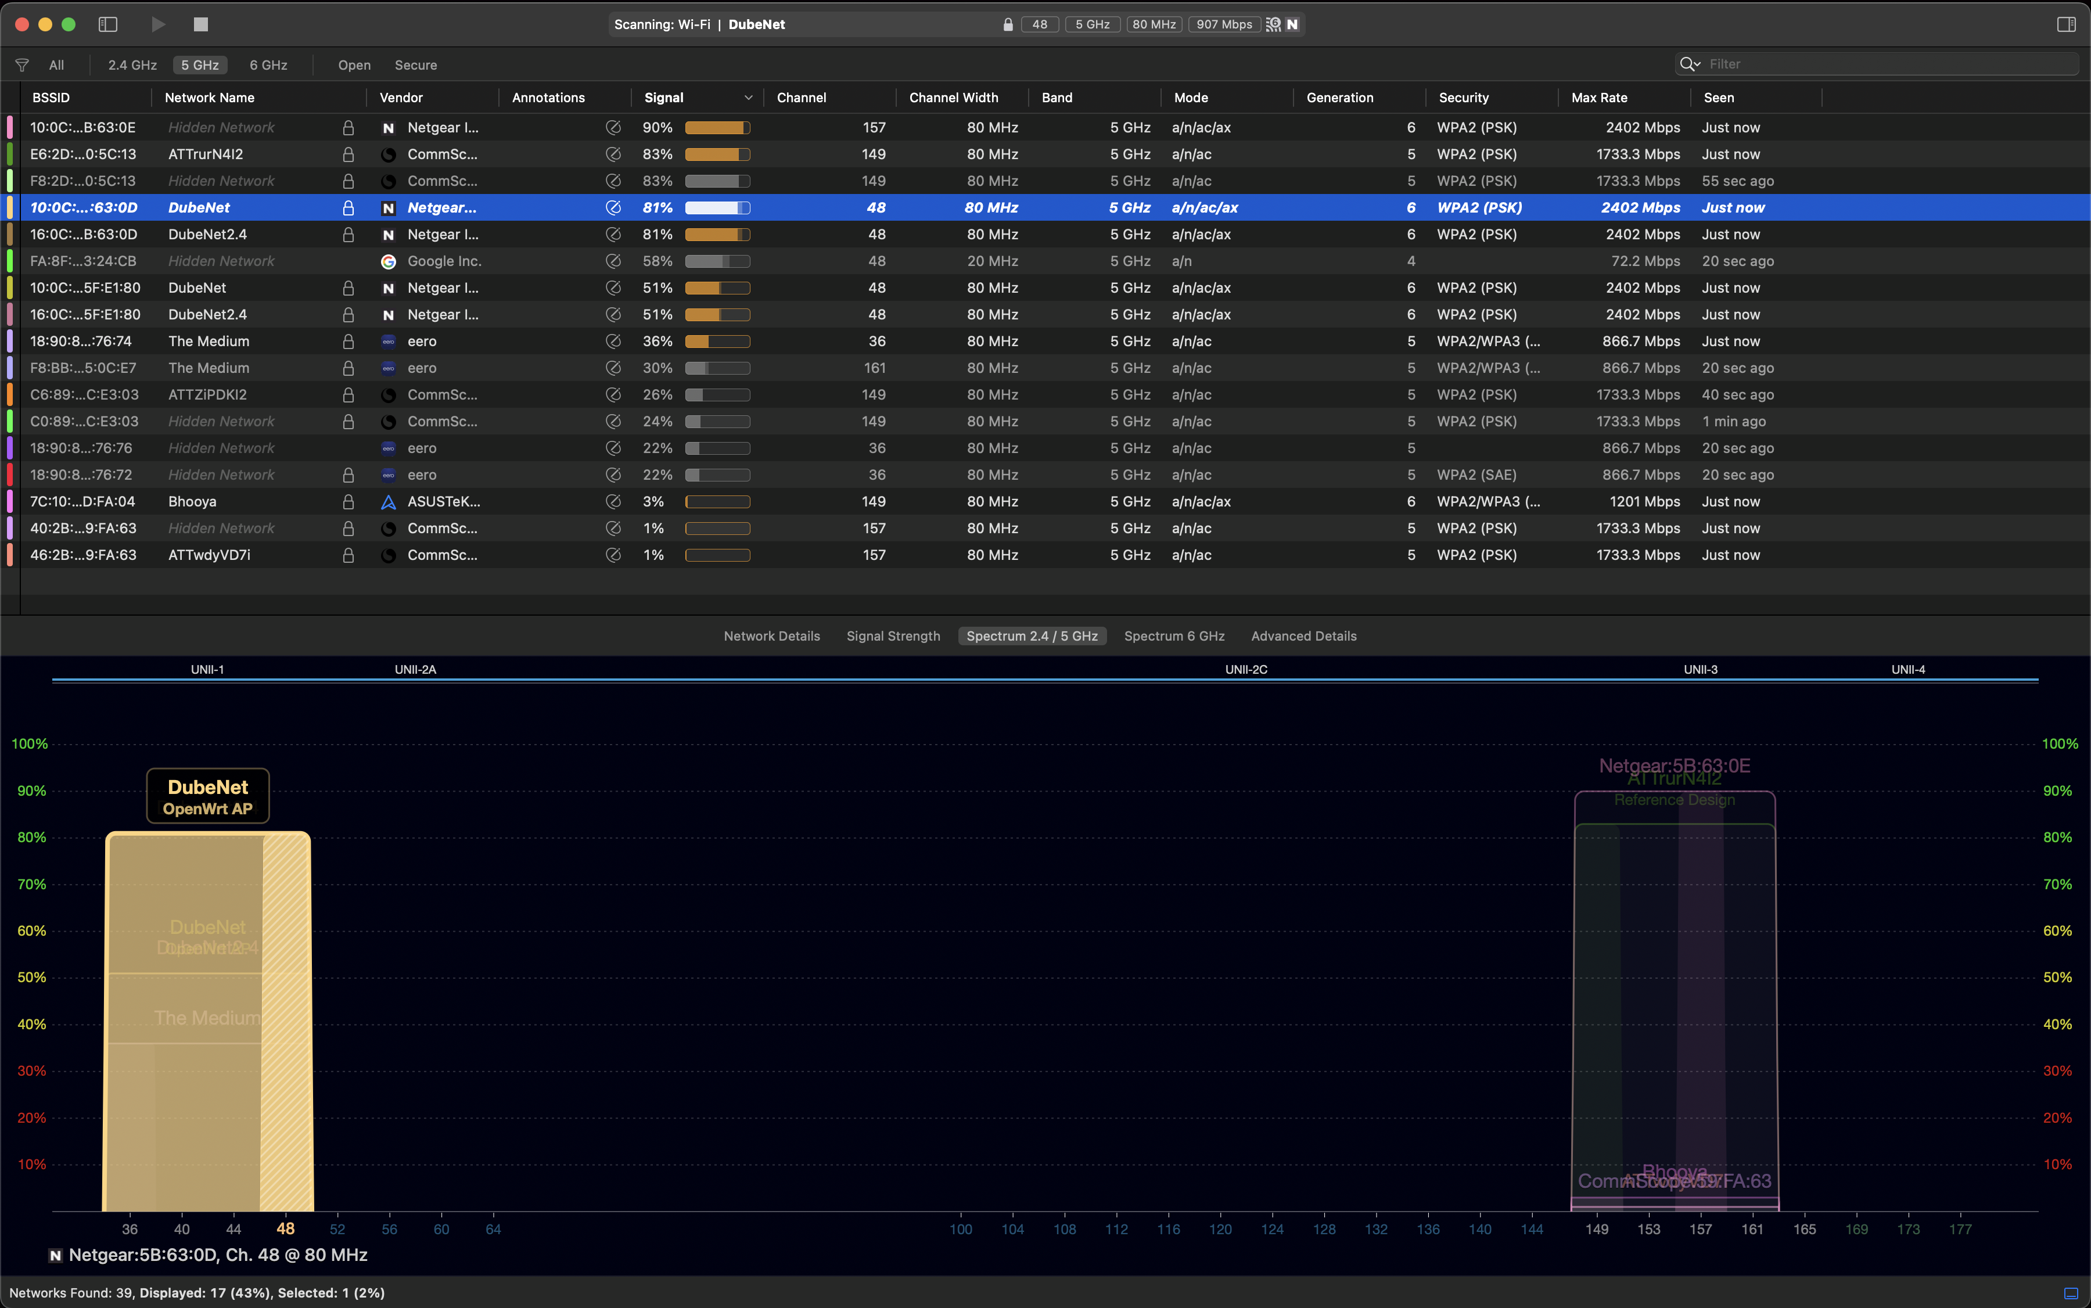
Task: Enable the Secure networks filter
Action: [415, 64]
